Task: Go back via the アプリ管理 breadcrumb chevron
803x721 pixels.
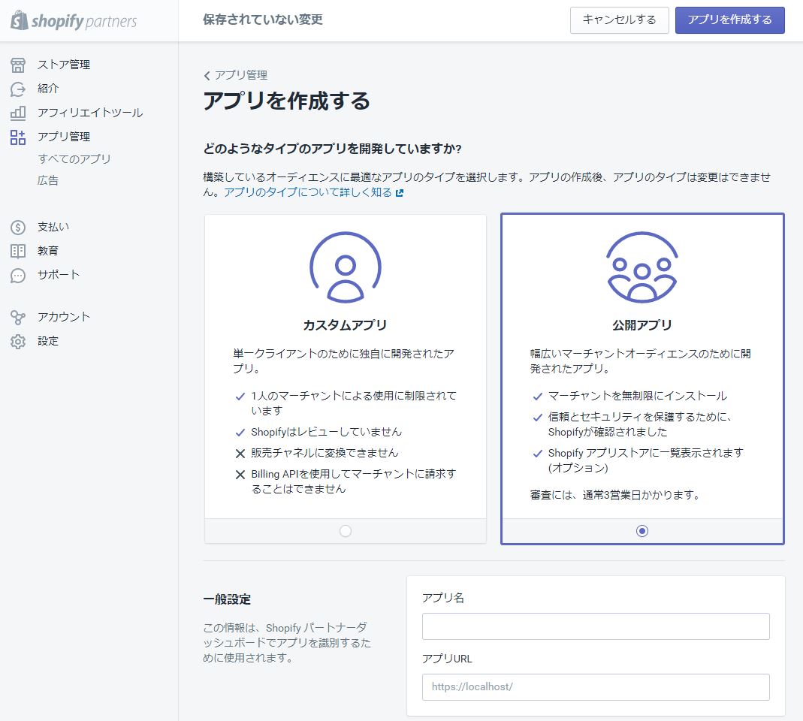Action: click(x=207, y=76)
